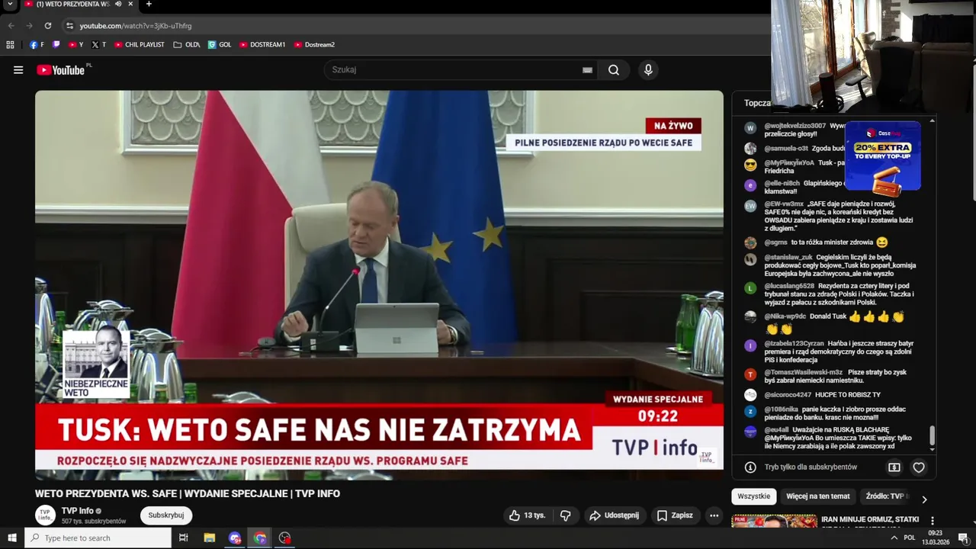Select chat author @TomaszWasilewski-m3z
The height and width of the screenshot is (549, 976).
(804, 372)
